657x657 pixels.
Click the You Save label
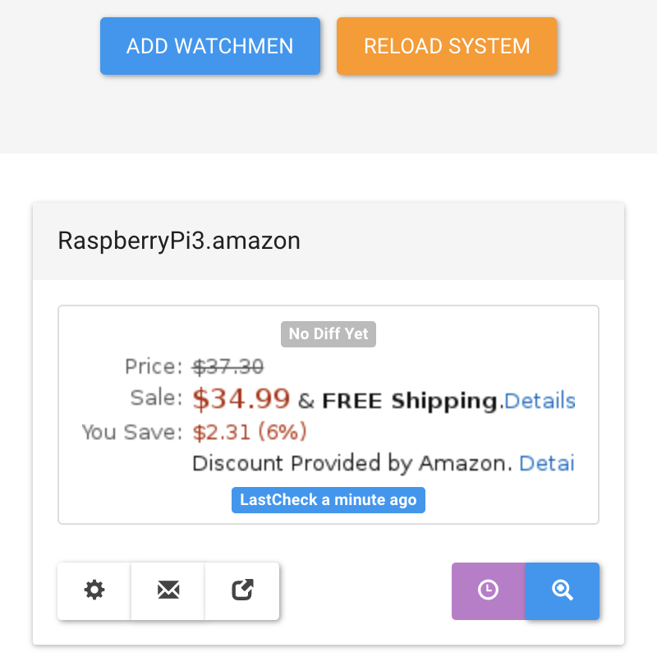[x=131, y=432]
